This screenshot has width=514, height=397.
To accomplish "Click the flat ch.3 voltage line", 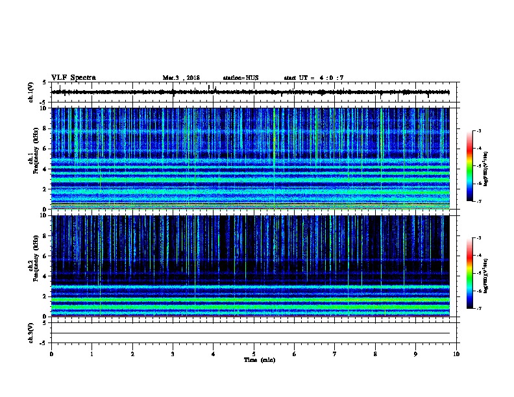I will coord(250,333).
